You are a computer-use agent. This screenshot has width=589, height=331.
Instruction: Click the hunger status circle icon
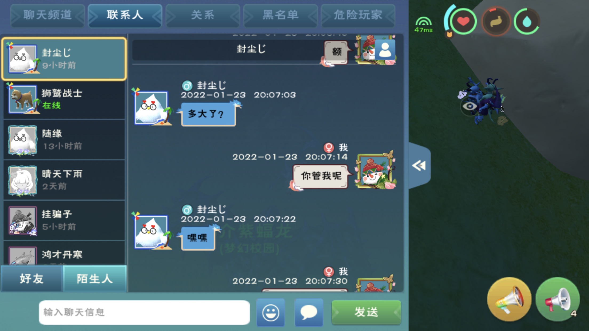tap(496, 21)
